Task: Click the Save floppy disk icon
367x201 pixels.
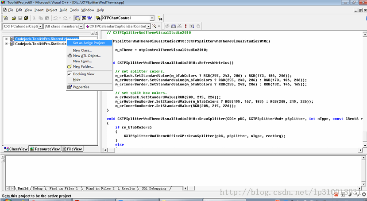Action: pyautogui.click(x=20, y=18)
